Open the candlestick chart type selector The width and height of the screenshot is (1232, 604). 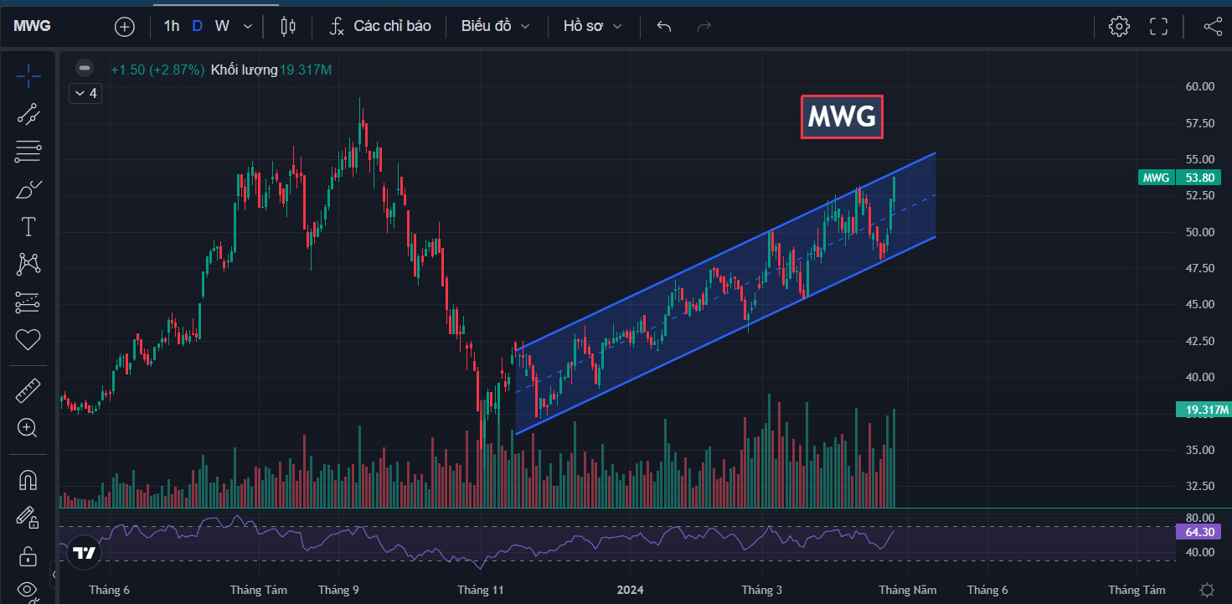[288, 27]
